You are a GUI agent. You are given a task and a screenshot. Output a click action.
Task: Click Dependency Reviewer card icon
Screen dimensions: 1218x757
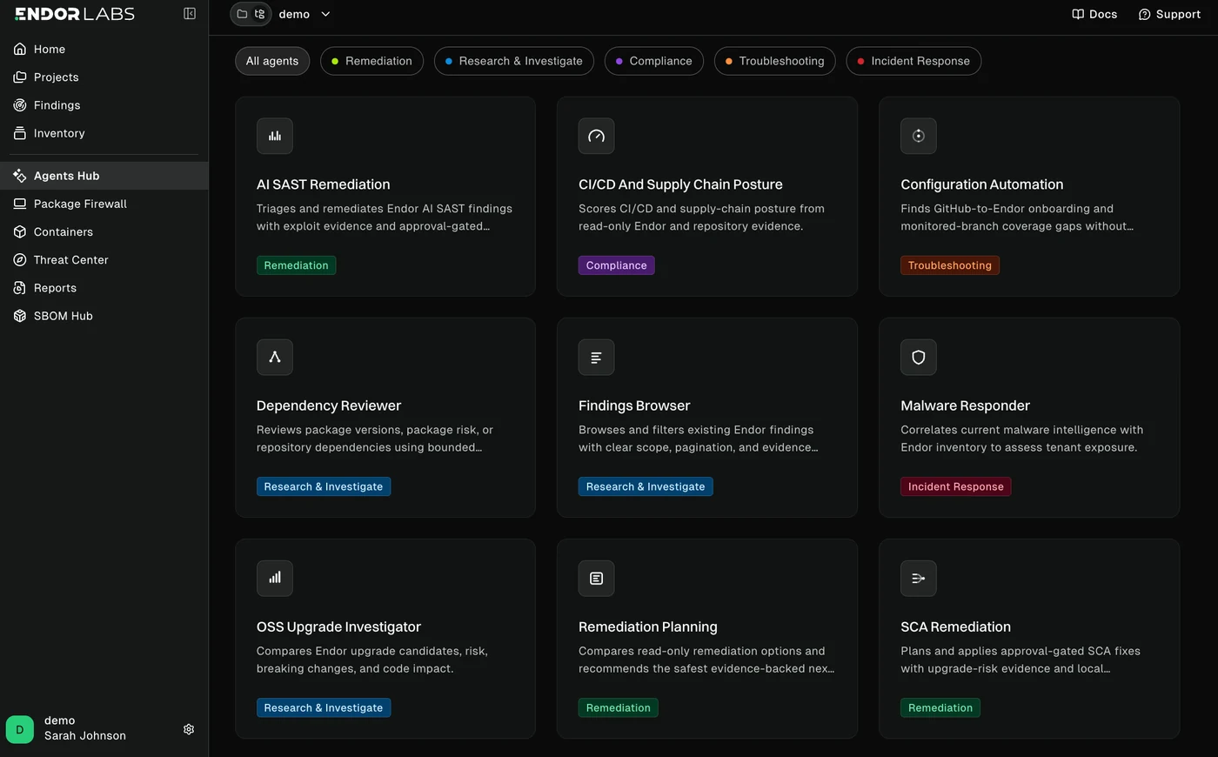(x=275, y=357)
